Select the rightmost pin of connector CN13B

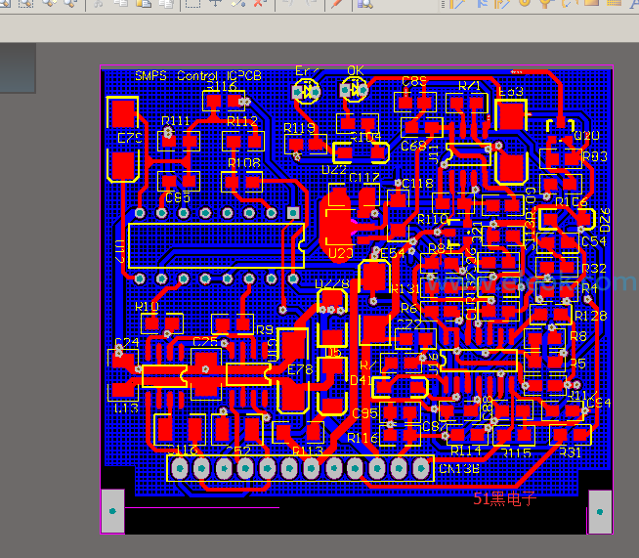(x=420, y=469)
